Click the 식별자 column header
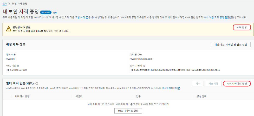254x116 pixels. pos(79,96)
